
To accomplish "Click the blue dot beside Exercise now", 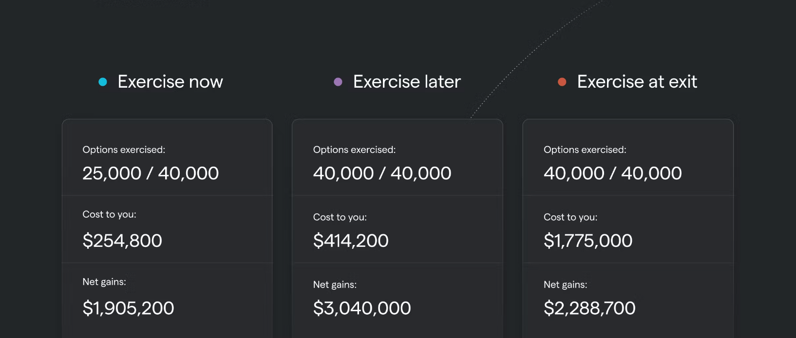I will coord(103,82).
